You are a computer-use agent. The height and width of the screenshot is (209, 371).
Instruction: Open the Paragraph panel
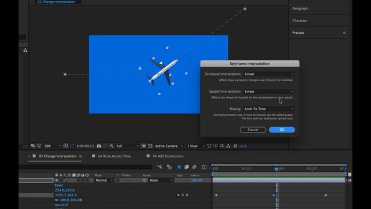pyautogui.click(x=300, y=8)
